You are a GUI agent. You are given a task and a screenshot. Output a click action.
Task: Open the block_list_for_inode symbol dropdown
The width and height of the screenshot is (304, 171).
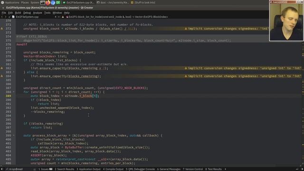pyautogui.click(x=117, y=17)
